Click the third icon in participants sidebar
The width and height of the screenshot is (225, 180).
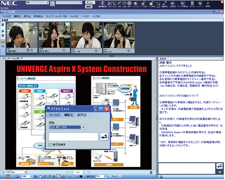3,35
